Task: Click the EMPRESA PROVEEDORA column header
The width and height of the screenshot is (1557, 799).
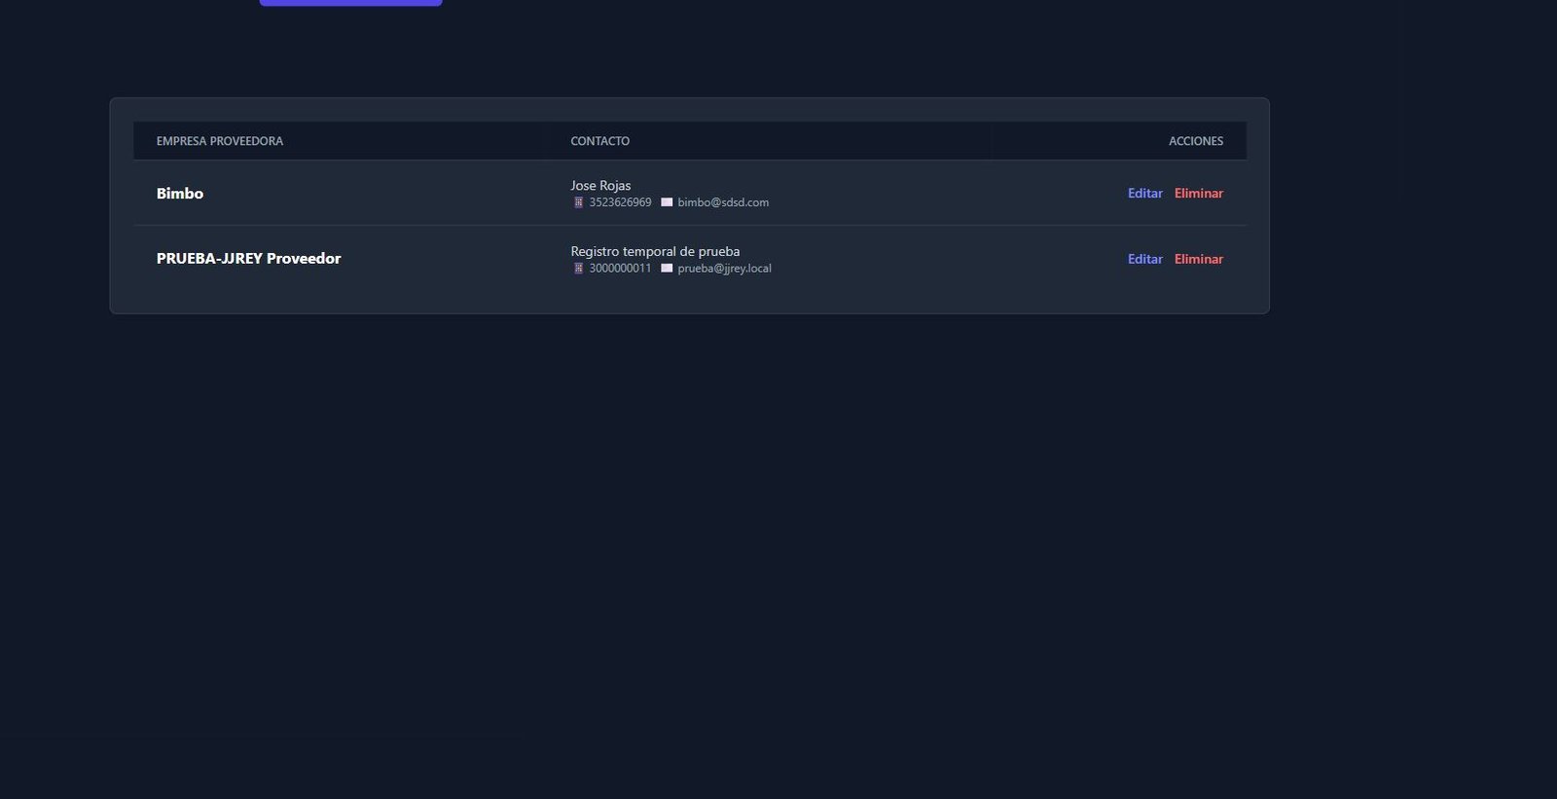Action: [x=220, y=141]
